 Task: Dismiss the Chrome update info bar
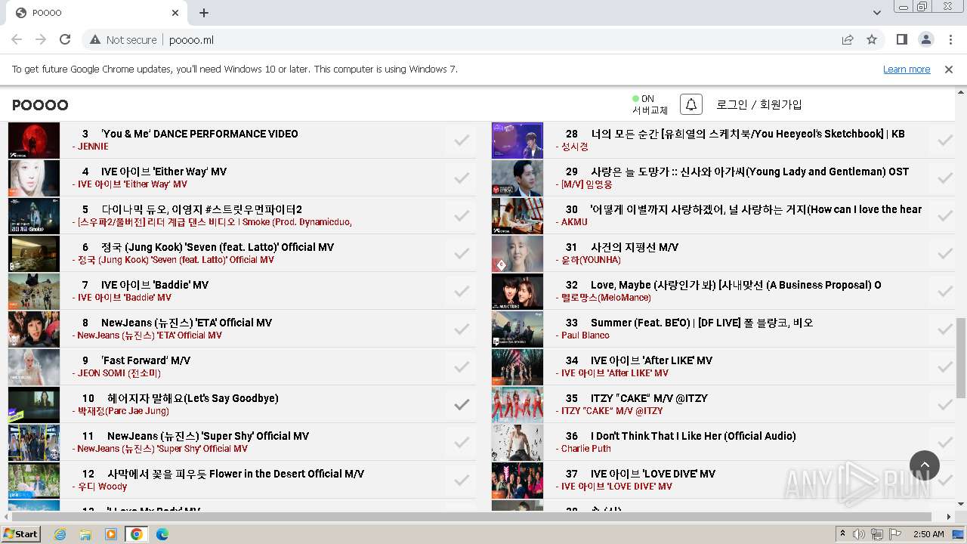tap(949, 69)
